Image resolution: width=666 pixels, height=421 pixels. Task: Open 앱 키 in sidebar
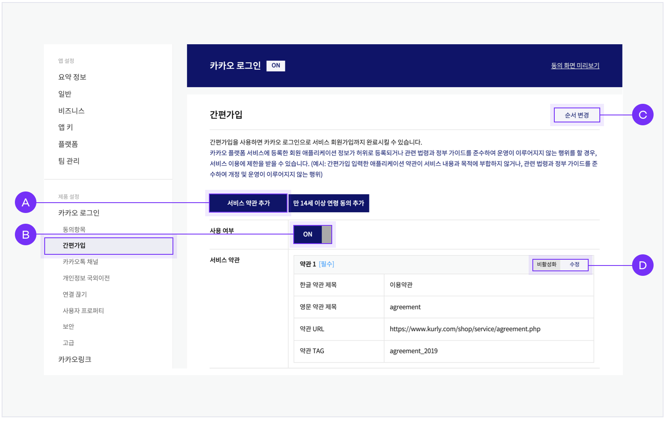[66, 127]
